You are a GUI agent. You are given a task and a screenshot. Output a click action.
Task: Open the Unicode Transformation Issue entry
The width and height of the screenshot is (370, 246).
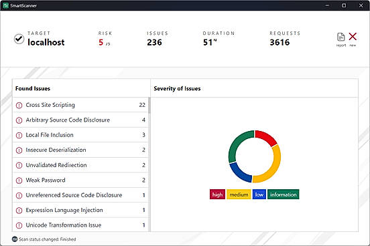(80, 225)
